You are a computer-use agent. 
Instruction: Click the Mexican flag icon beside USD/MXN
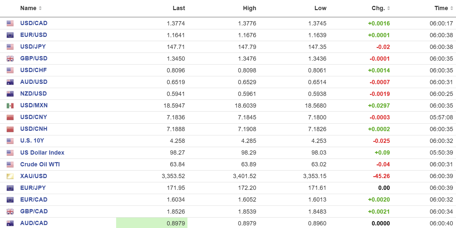(10, 106)
